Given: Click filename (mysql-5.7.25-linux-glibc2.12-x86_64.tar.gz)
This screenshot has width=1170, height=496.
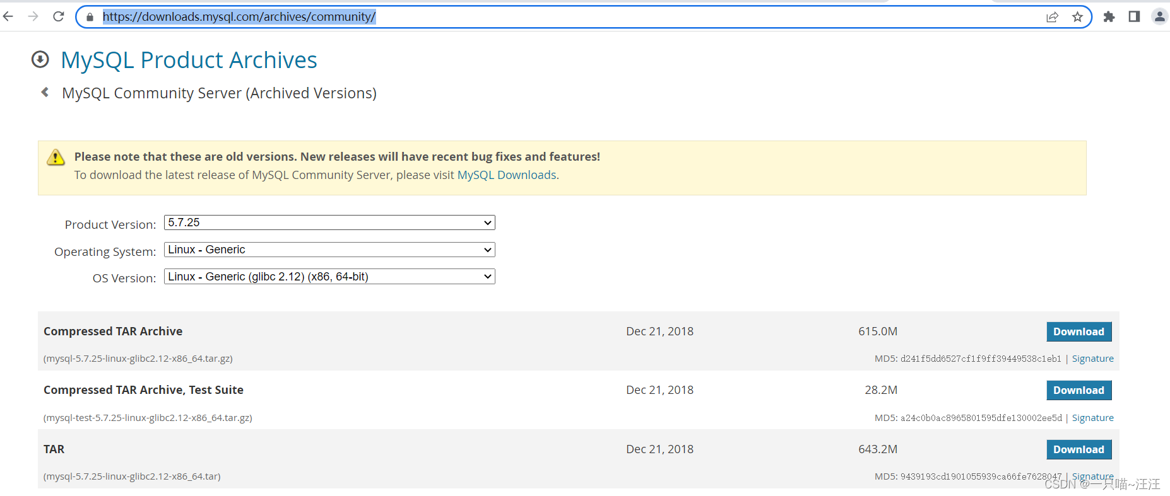Looking at the screenshot, I should (138, 359).
